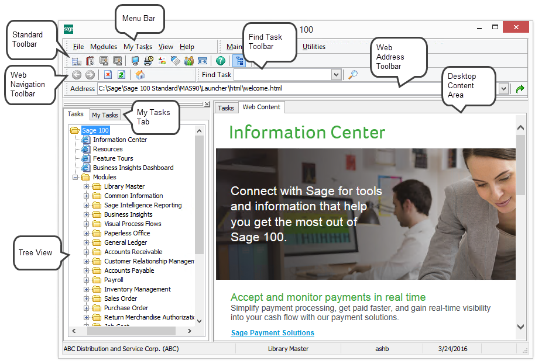
Task: Toggle the tree view toolbar button
Action: (x=239, y=61)
